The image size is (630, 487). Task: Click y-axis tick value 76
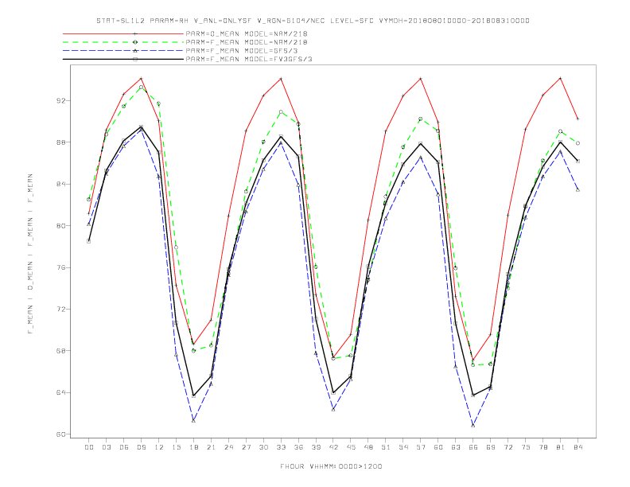(x=61, y=267)
